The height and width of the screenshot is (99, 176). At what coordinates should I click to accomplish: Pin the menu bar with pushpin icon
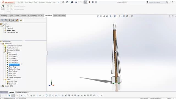tap(59, 2)
